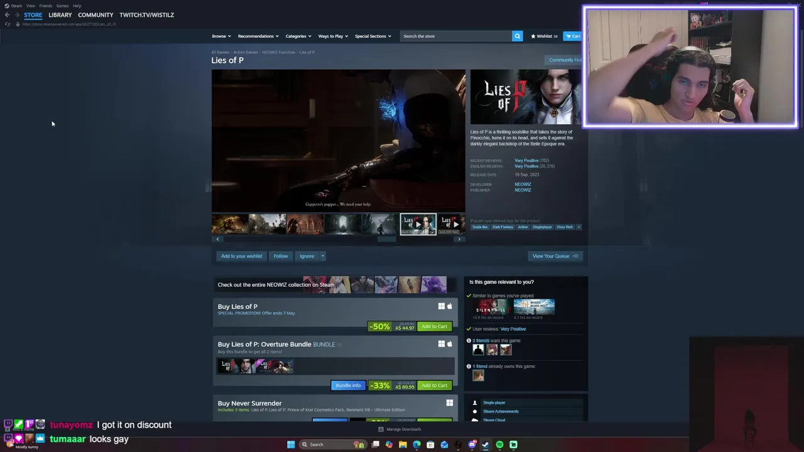Click the Windows taskbar Search box
The height and width of the screenshot is (452, 804).
[x=332, y=444]
